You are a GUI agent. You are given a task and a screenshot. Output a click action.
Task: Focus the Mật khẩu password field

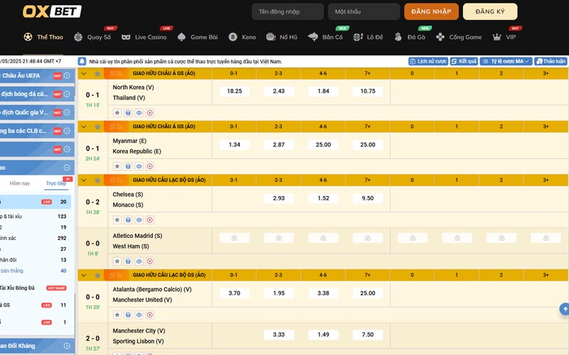click(x=364, y=11)
